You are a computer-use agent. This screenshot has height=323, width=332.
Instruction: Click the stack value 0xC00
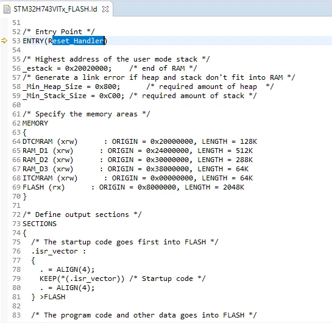110,96
